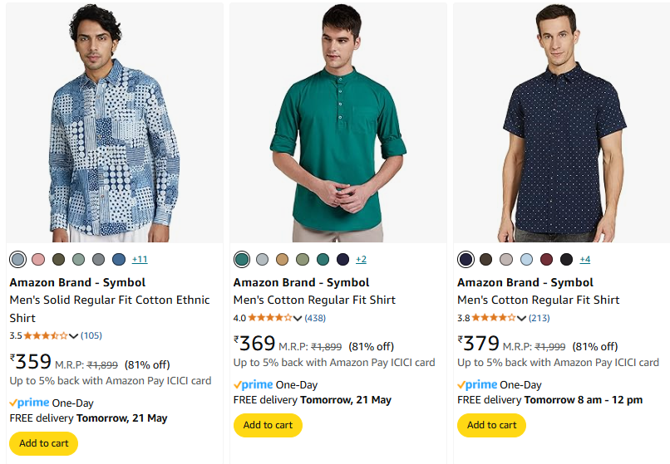Viewport: 670px width, 464px height.
Task: Show the +11 more colors link
Action: point(140,260)
